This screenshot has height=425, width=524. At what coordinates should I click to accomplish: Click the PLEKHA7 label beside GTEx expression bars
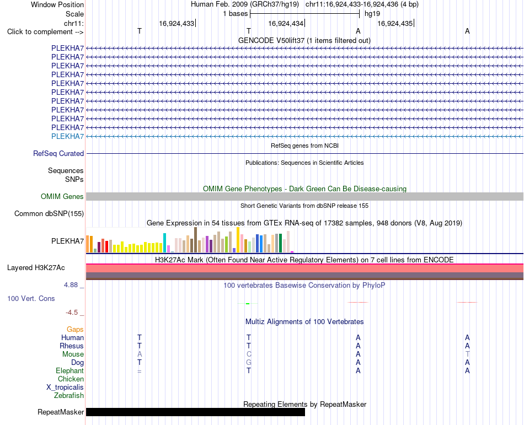click(67, 241)
